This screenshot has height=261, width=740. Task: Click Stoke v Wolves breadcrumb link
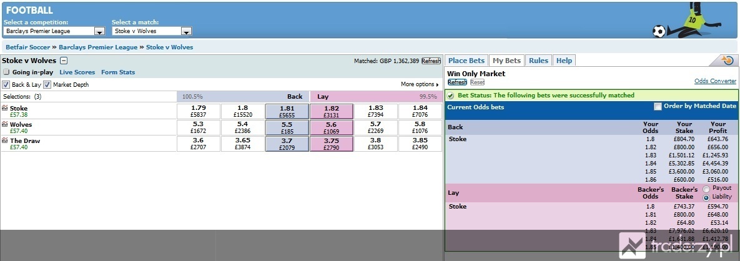point(169,47)
